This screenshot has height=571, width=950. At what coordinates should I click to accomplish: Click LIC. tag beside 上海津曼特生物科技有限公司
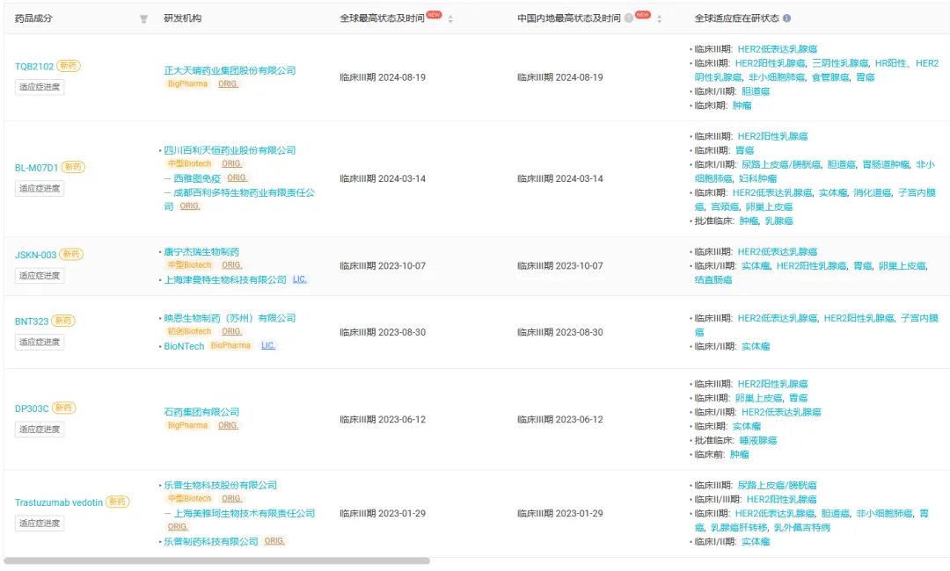[x=300, y=279]
